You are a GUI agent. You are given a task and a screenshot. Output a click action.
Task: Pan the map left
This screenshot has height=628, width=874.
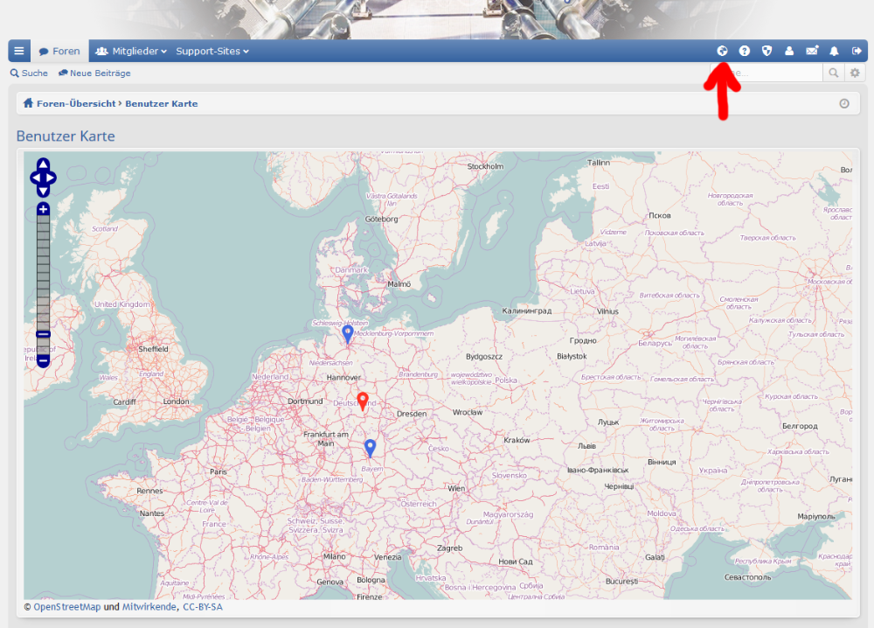[x=36, y=178]
